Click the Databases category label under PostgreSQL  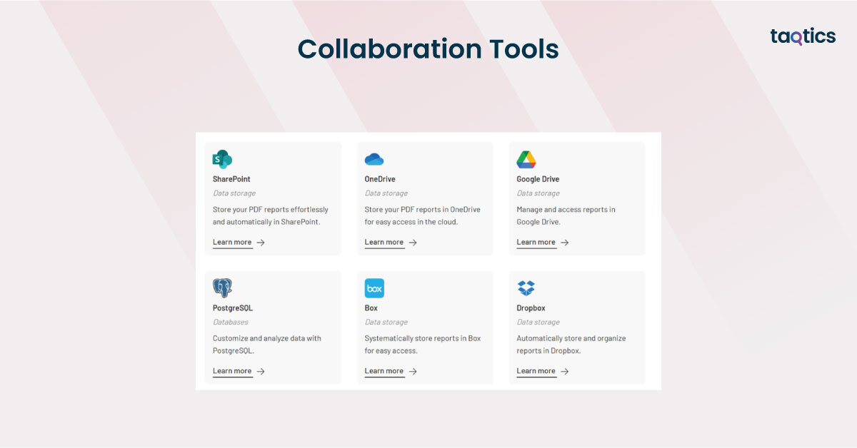pos(231,322)
